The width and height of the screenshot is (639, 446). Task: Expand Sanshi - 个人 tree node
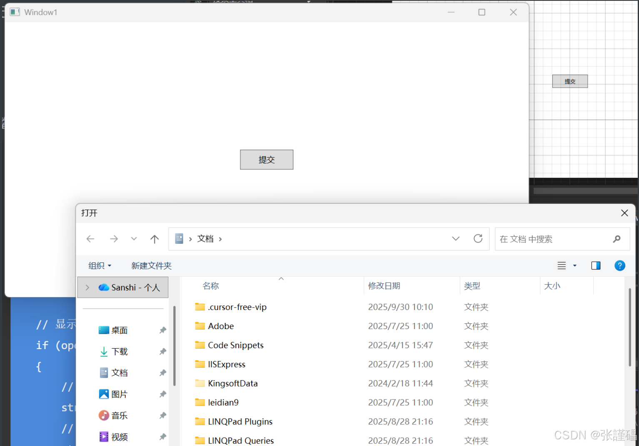87,287
